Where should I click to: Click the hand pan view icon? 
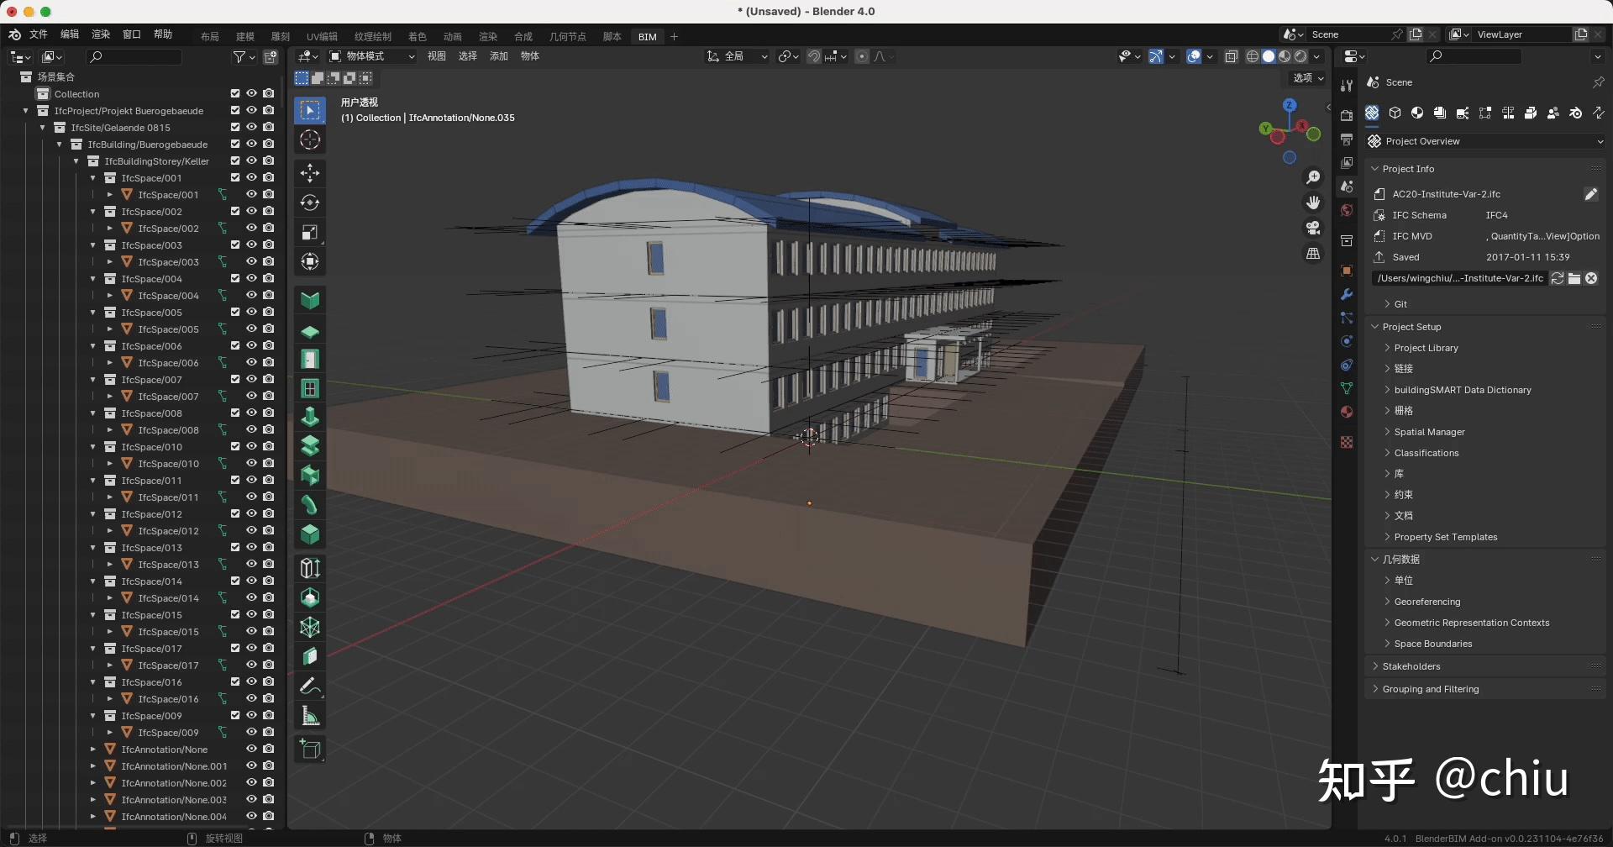1312,203
